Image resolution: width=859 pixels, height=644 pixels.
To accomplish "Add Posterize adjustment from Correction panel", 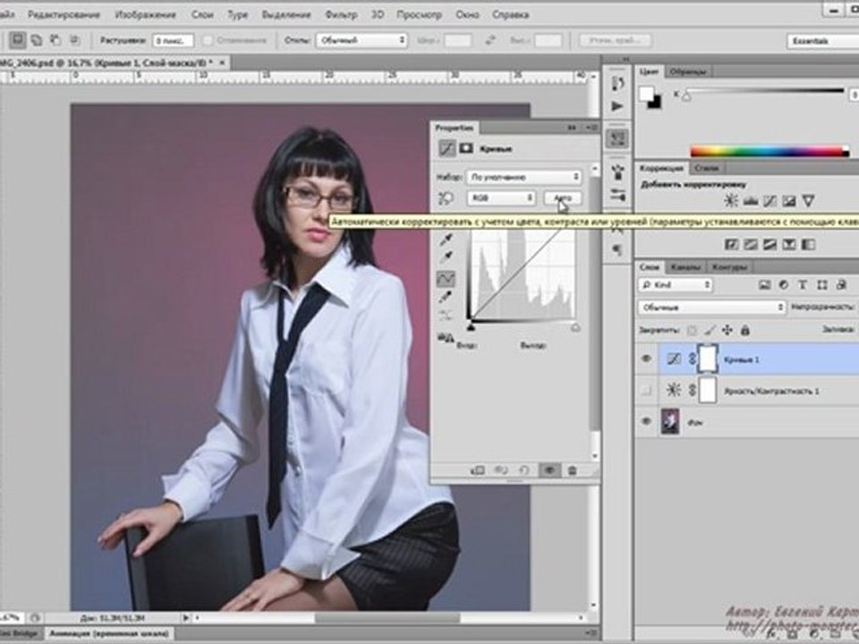I will click(751, 244).
